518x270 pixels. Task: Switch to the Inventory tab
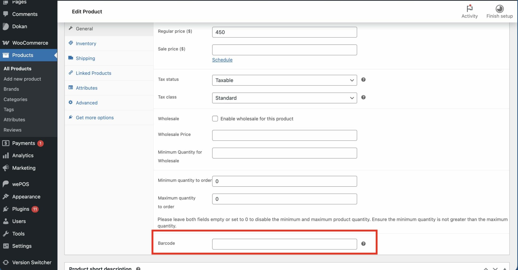109,43
